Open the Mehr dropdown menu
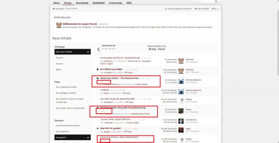 (215, 9)
